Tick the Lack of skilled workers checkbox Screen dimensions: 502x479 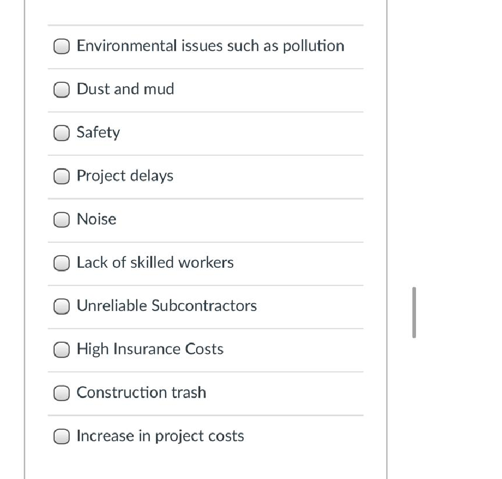[x=62, y=263]
